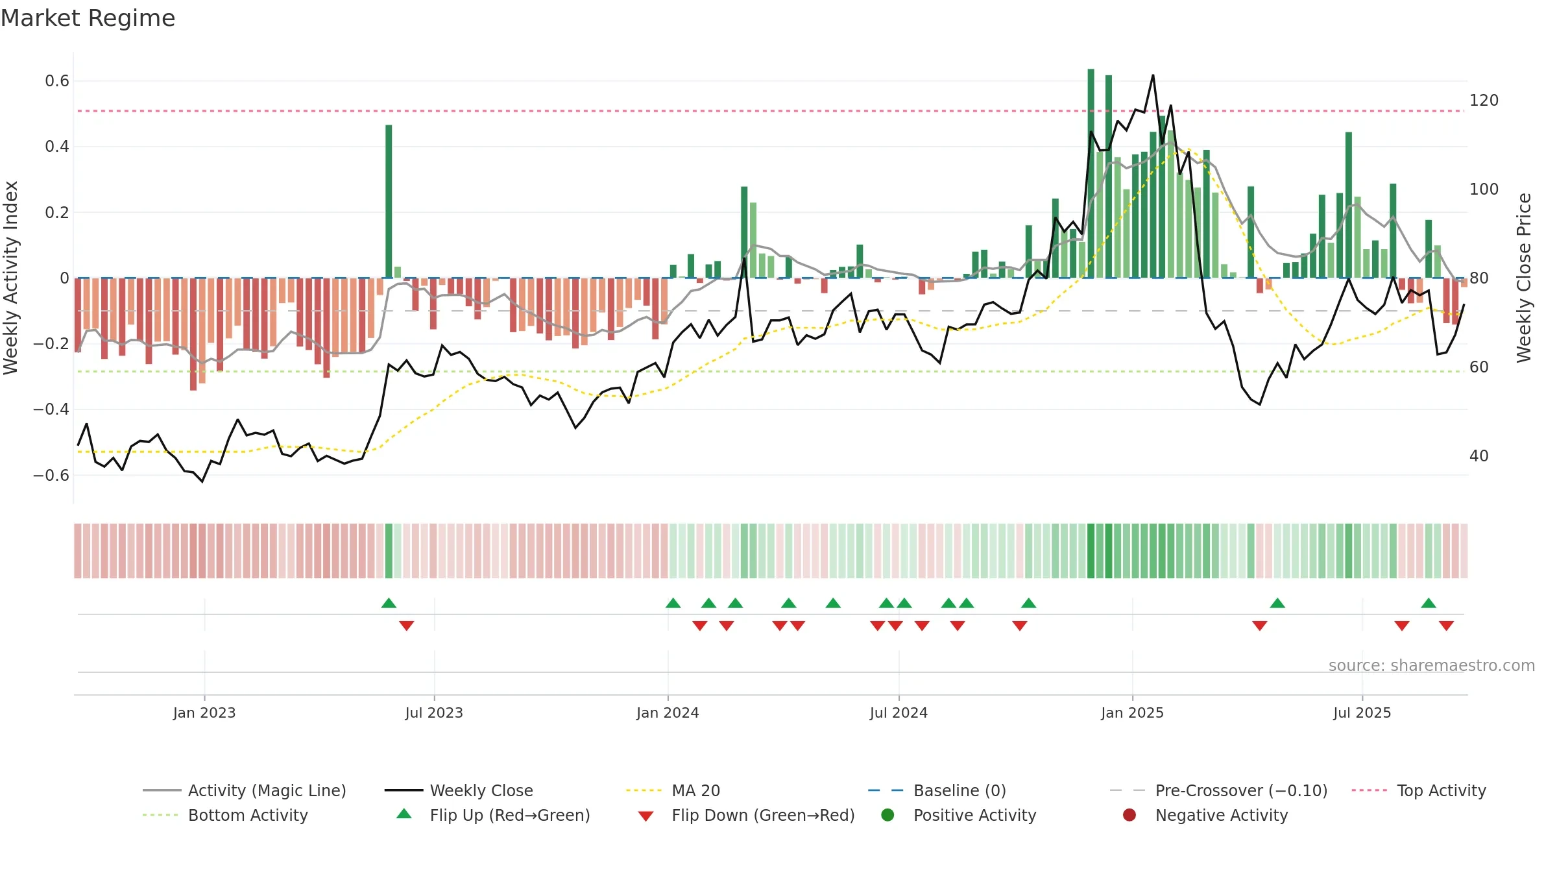Click the Jan 2023 axis label
1557x876 pixels.
point(204,712)
